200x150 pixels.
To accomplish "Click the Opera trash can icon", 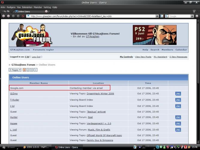I will (x=194, y=11).
